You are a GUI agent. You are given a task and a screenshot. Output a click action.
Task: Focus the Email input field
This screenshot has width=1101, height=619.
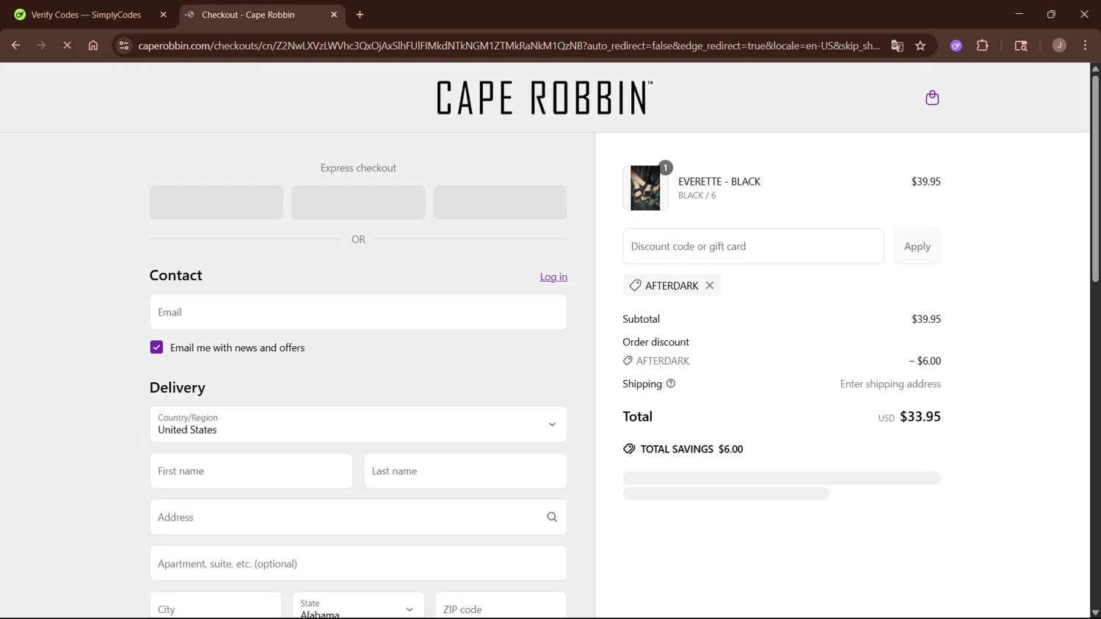click(358, 312)
